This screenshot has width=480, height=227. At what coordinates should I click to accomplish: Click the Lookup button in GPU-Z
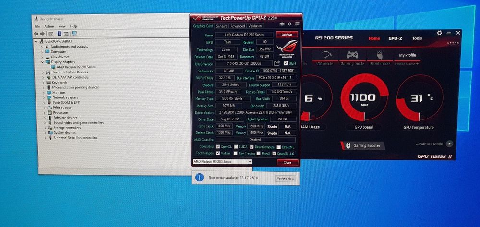point(287,35)
